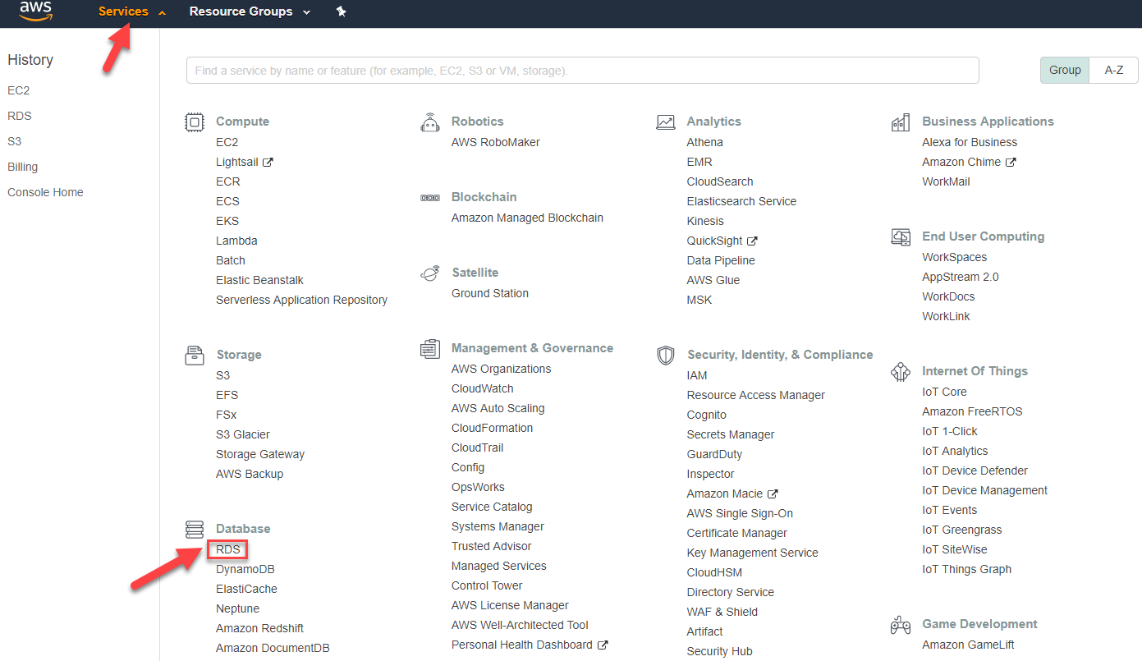The height and width of the screenshot is (661, 1142).
Task: Open RDS from the History list
Action: 20,116
